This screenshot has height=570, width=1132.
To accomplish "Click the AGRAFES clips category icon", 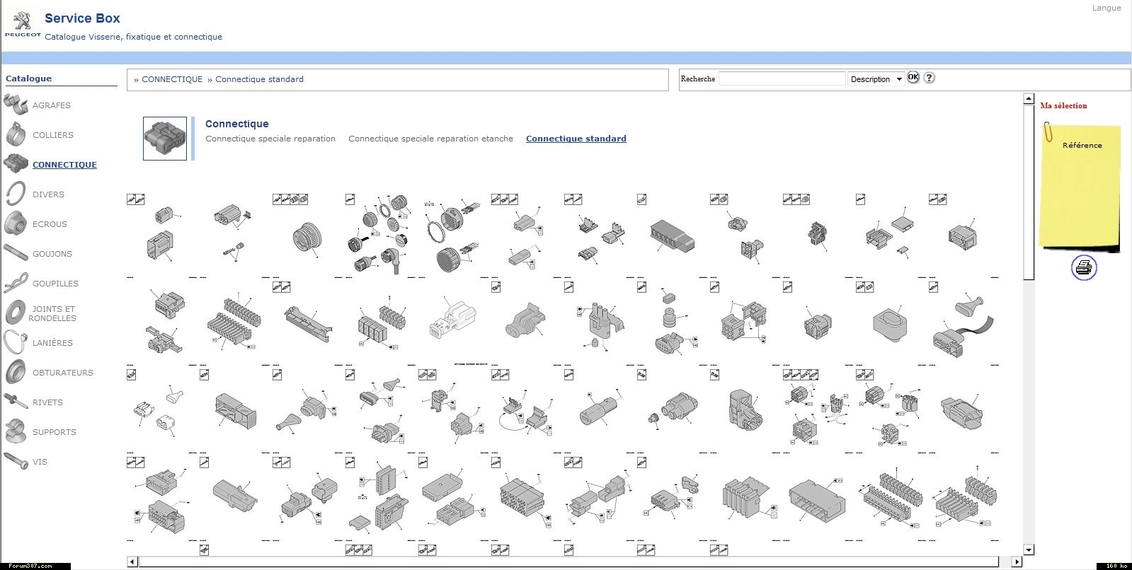I will [16, 105].
